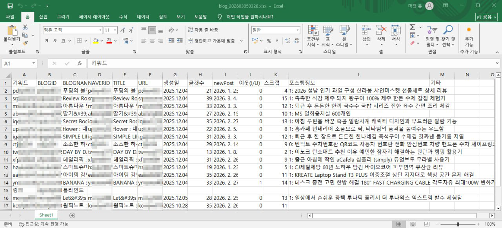Switch to the 수식 tab
Image resolution: width=502 pixels, height=228 pixels.
click(123, 17)
